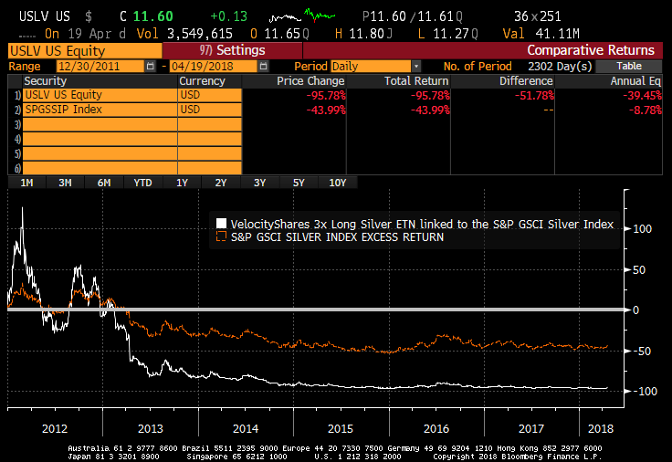Click the Annual Eq value -8.78%
Image resolution: width=672 pixels, height=462 pixels.
(x=645, y=110)
